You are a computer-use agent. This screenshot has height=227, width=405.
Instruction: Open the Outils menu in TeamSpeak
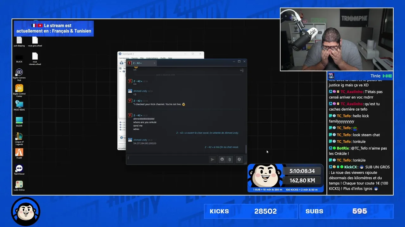pos(163,58)
